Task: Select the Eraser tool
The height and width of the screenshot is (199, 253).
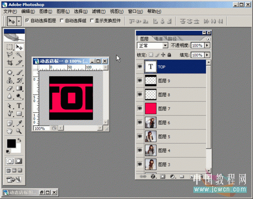Action: 10,88
